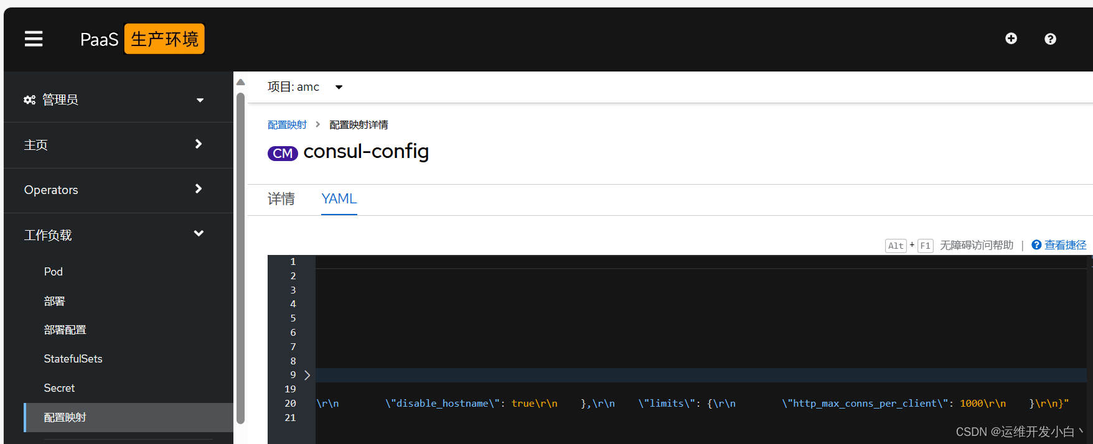The image size is (1093, 444).
Task: Switch to the 详情 tab
Action: click(281, 198)
